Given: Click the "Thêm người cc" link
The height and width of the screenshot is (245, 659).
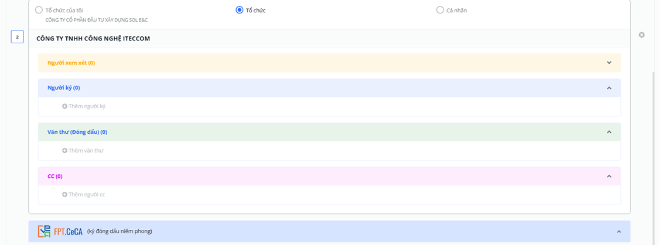Looking at the screenshot, I should [x=87, y=195].
